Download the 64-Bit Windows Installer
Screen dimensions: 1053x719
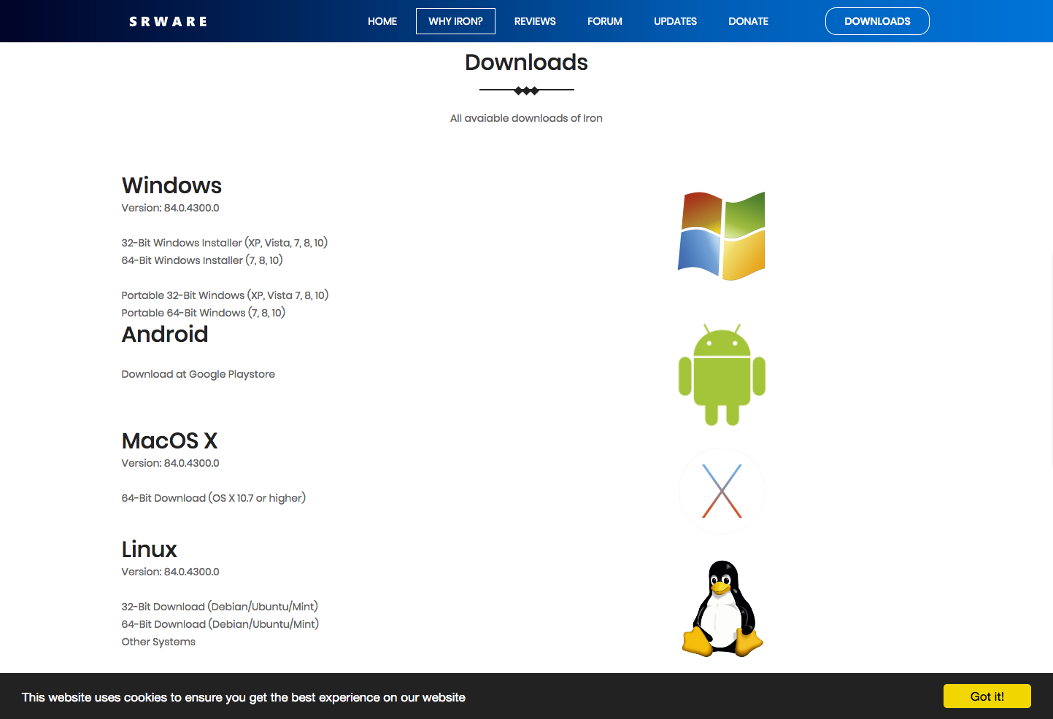tap(201, 260)
